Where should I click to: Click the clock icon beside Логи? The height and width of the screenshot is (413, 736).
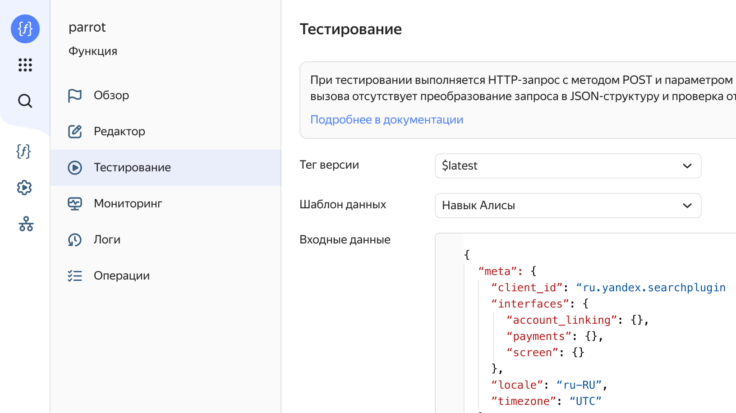(x=75, y=240)
